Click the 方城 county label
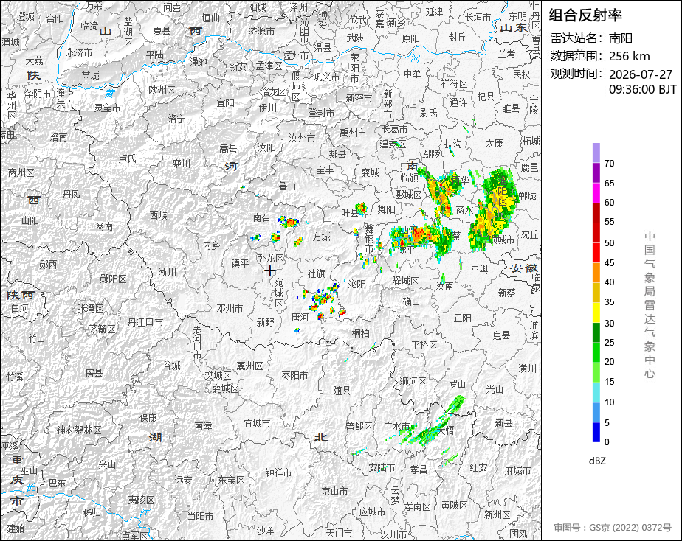682x541 pixels. tap(321, 237)
